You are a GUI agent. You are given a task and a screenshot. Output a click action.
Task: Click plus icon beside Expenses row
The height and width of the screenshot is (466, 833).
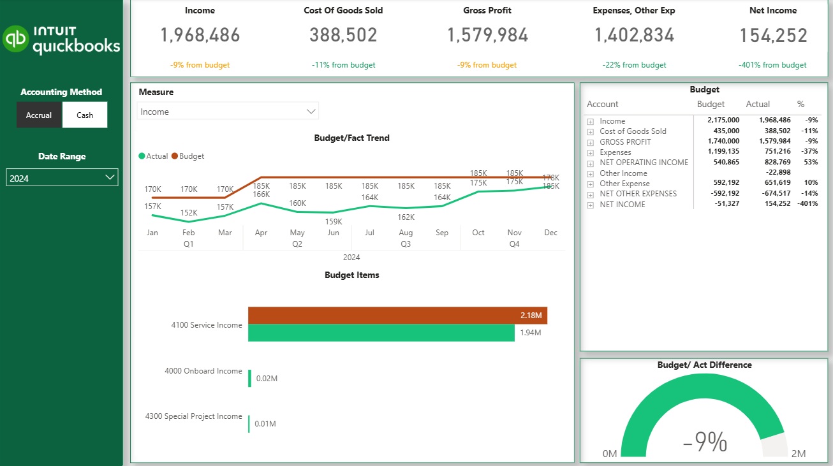pyautogui.click(x=591, y=152)
